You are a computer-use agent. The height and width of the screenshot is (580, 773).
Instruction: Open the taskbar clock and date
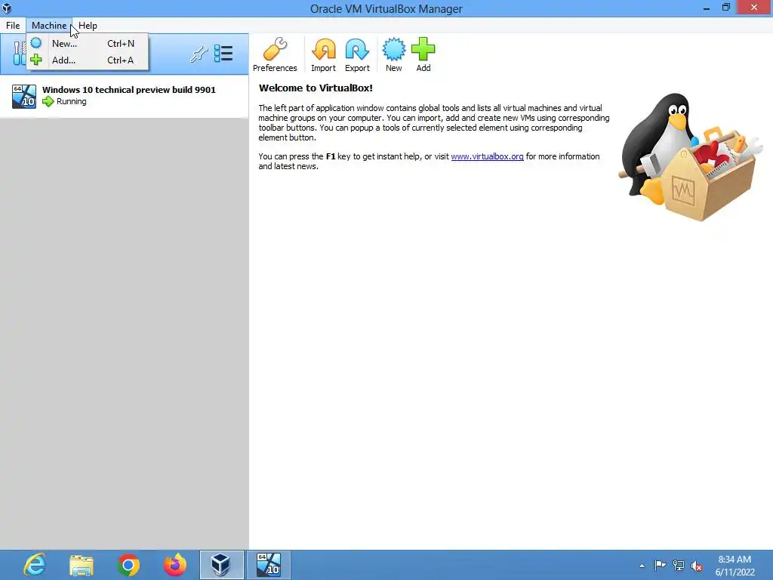[x=735, y=566]
